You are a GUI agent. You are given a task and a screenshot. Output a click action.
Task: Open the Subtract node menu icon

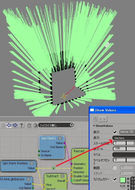coord(63,176)
